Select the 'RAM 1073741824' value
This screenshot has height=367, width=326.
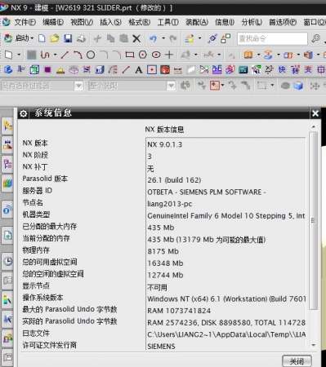pyautogui.click(x=179, y=311)
